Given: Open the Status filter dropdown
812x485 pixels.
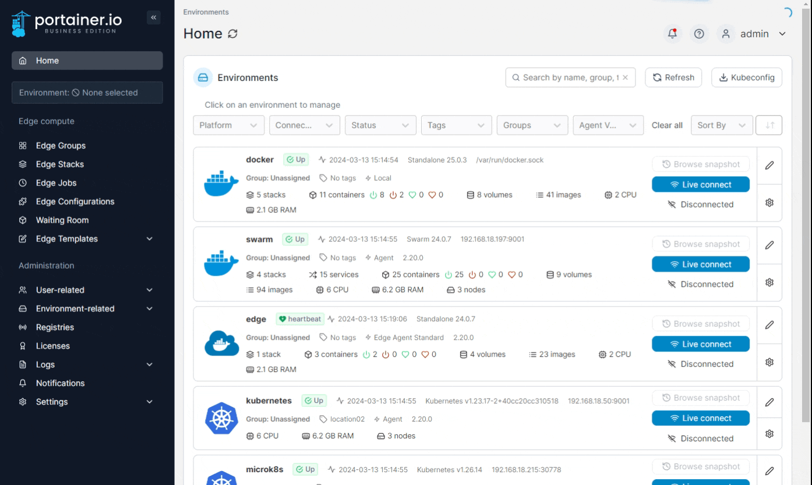Looking at the screenshot, I should click(x=380, y=125).
